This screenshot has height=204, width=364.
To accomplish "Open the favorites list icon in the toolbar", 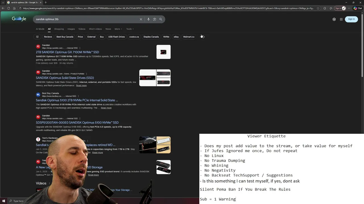I will 331,8.
